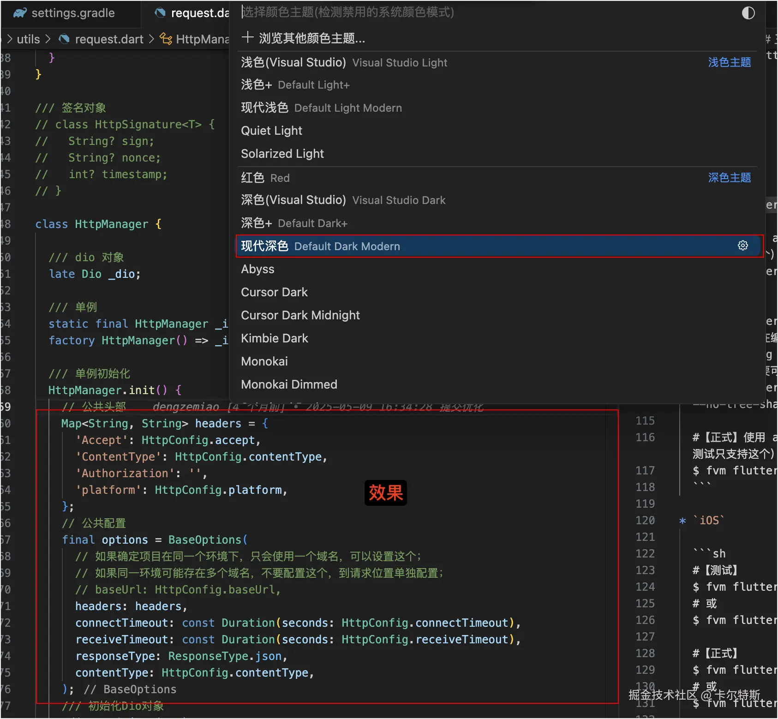Click the 'platform': HttpConfig.platform line
The height and width of the screenshot is (719, 778).
182,490
